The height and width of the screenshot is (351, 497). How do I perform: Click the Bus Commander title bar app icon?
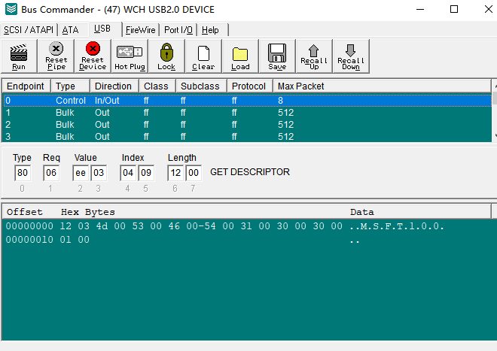tap(11, 9)
